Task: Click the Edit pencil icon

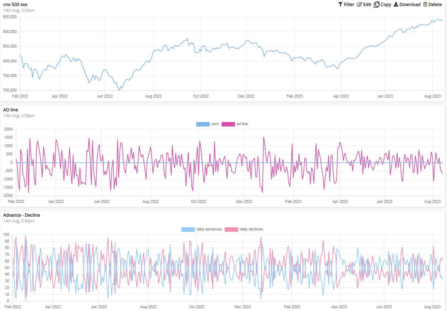Action: click(359, 5)
